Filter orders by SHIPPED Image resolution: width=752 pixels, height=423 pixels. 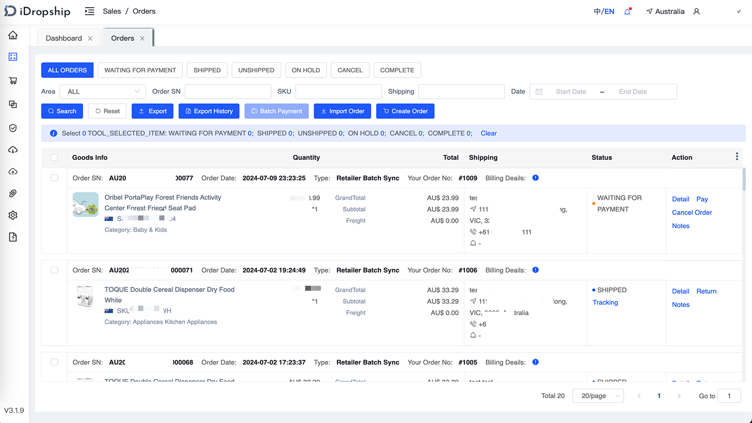(x=207, y=70)
